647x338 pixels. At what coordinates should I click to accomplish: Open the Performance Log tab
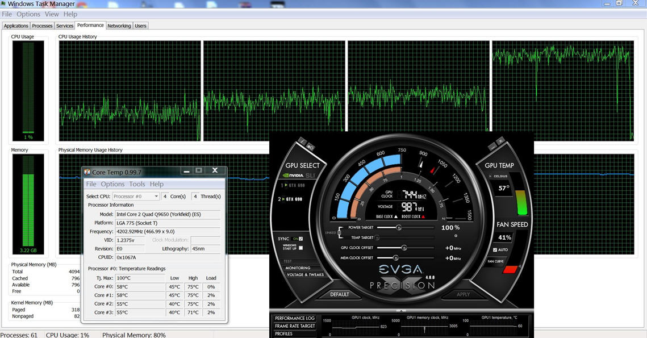(x=295, y=318)
